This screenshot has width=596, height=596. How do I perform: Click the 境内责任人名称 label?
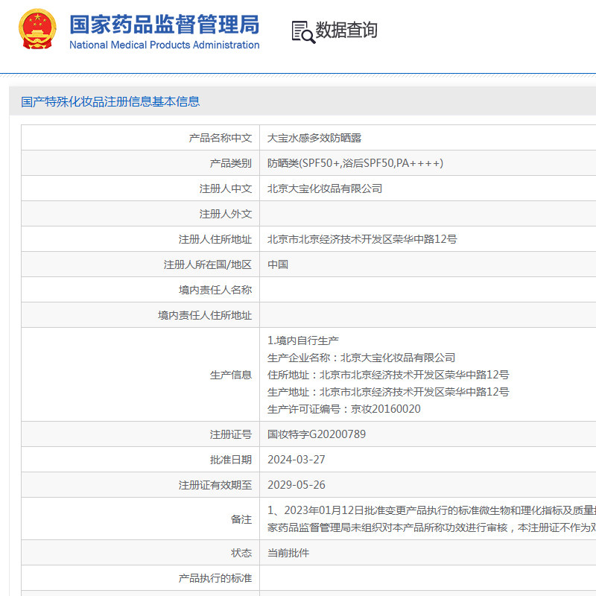(x=215, y=290)
